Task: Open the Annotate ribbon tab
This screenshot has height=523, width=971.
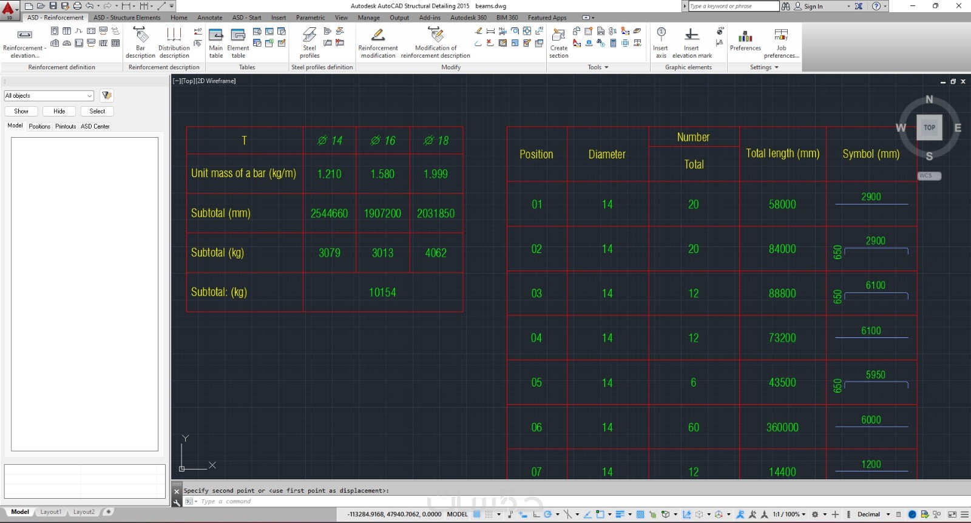Action: tap(210, 18)
